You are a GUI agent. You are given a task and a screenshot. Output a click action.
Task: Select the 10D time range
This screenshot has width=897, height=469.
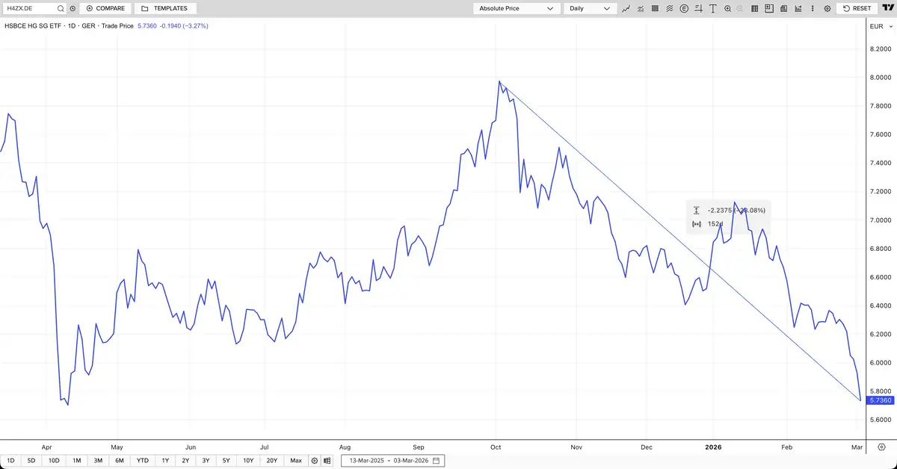point(54,461)
